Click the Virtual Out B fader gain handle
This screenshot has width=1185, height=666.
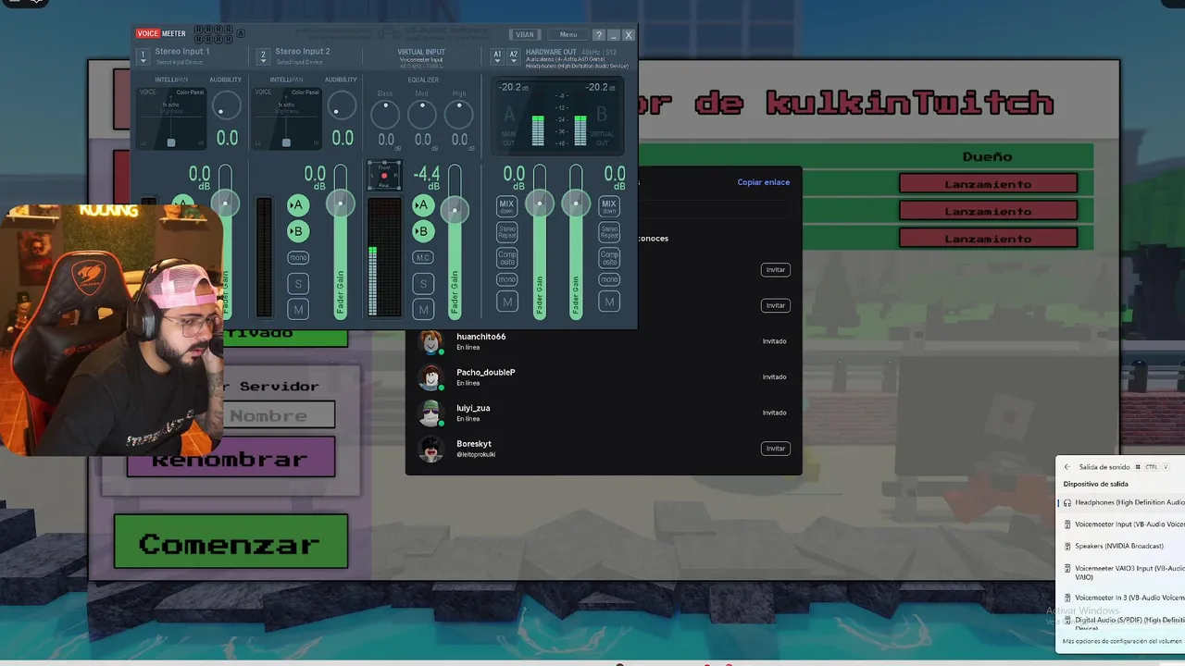click(576, 203)
